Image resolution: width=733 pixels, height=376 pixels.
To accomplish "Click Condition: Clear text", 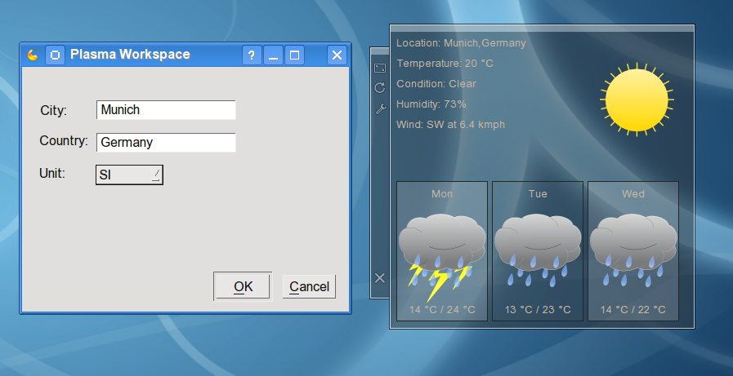I will (x=436, y=84).
